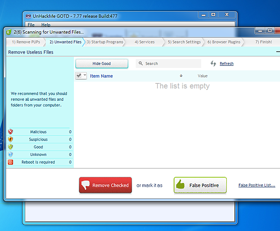The height and width of the screenshot is (231, 280).
Task: Open the Help menu in the UnHackMe window
Action: (46, 25)
